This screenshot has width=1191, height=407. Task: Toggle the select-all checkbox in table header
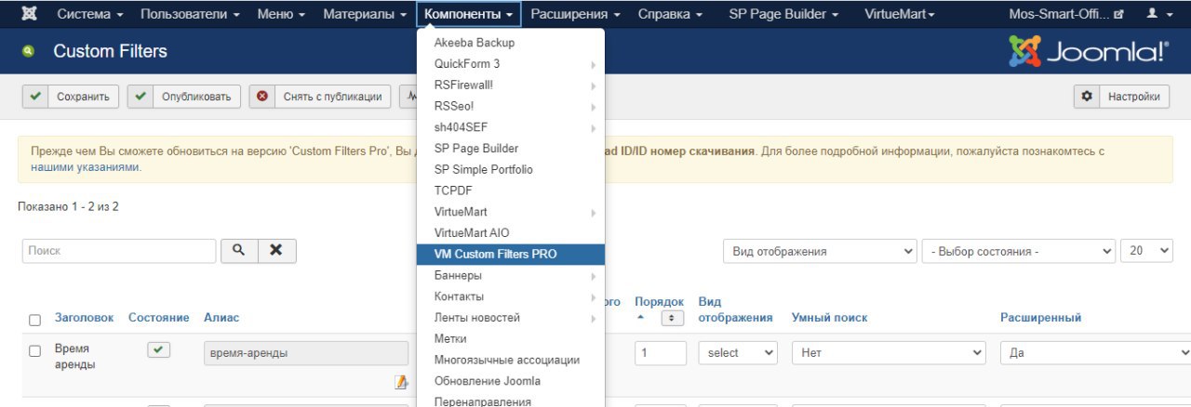(x=35, y=320)
